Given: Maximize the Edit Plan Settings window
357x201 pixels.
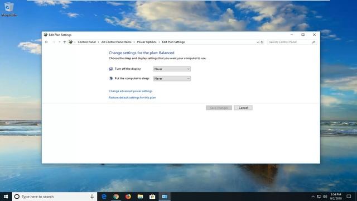Looking at the screenshot, I should point(303,35).
